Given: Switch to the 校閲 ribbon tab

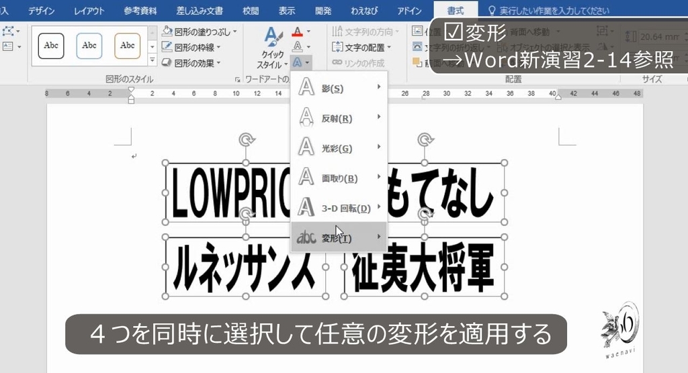Looking at the screenshot, I should click(x=251, y=11).
